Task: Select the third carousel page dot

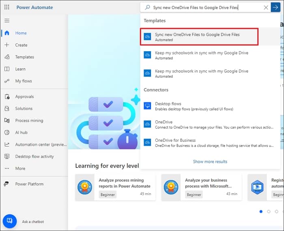Action: pyautogui.click(x=276, y=212)
